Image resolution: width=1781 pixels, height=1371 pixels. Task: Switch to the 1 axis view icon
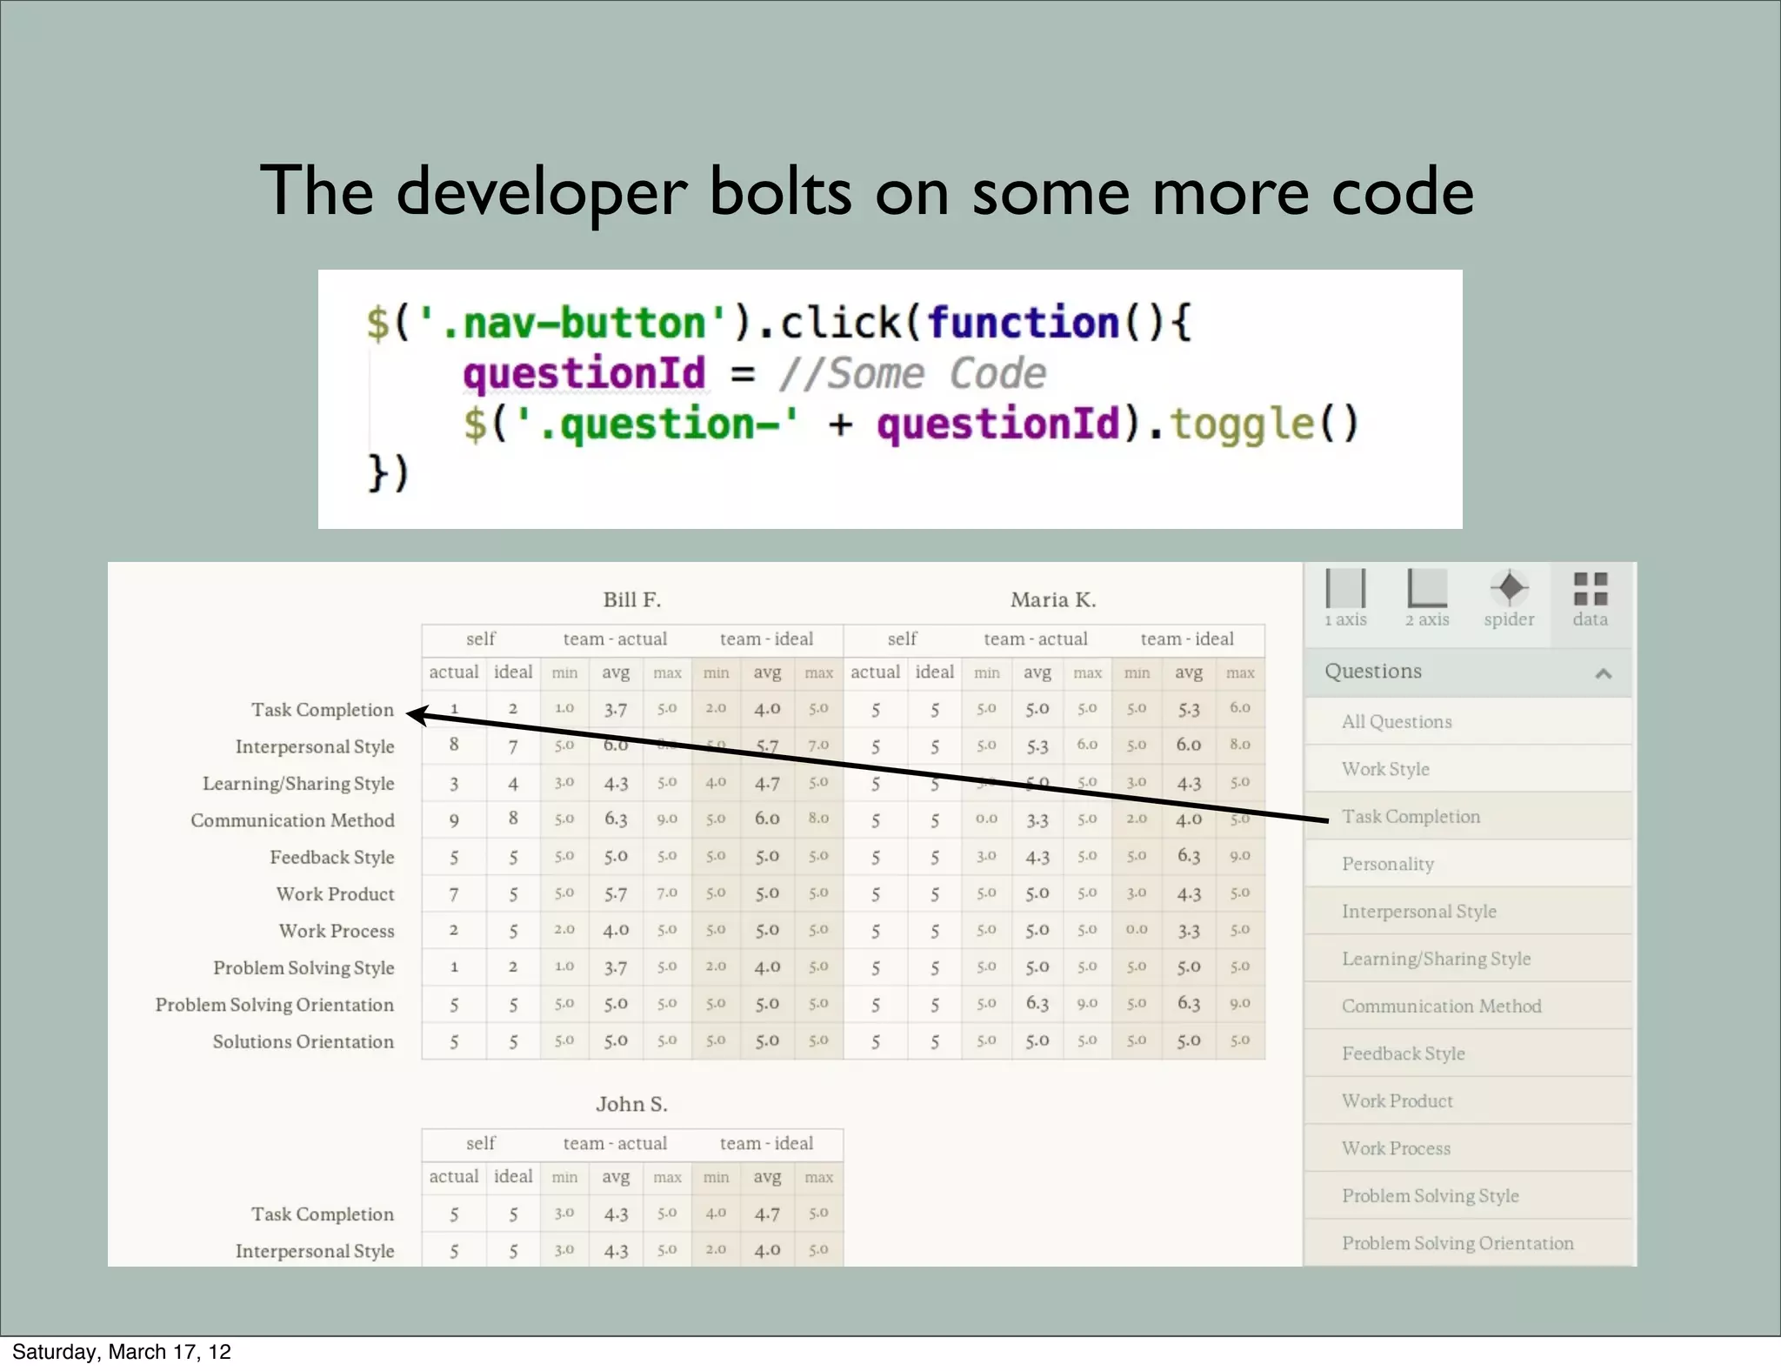(1345, 598)
